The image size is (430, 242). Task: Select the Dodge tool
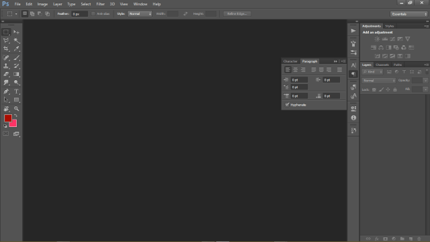click(16, 82)
